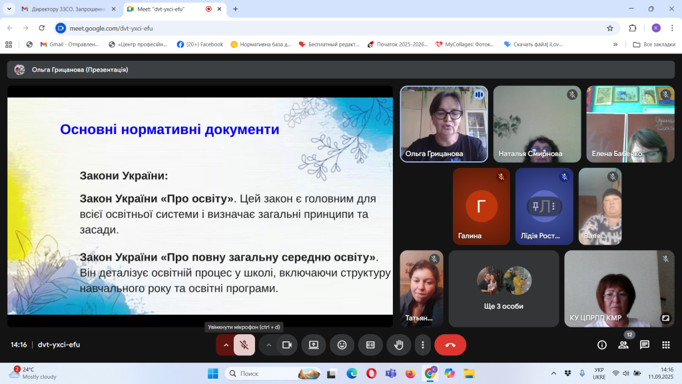Screen dimensions: 682x384
Task: Open the meeting details info icon
Action: point(602,345)
